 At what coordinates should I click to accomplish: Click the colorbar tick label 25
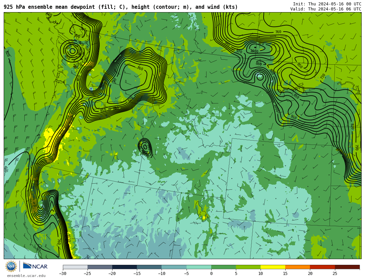[x=335, y=274]
